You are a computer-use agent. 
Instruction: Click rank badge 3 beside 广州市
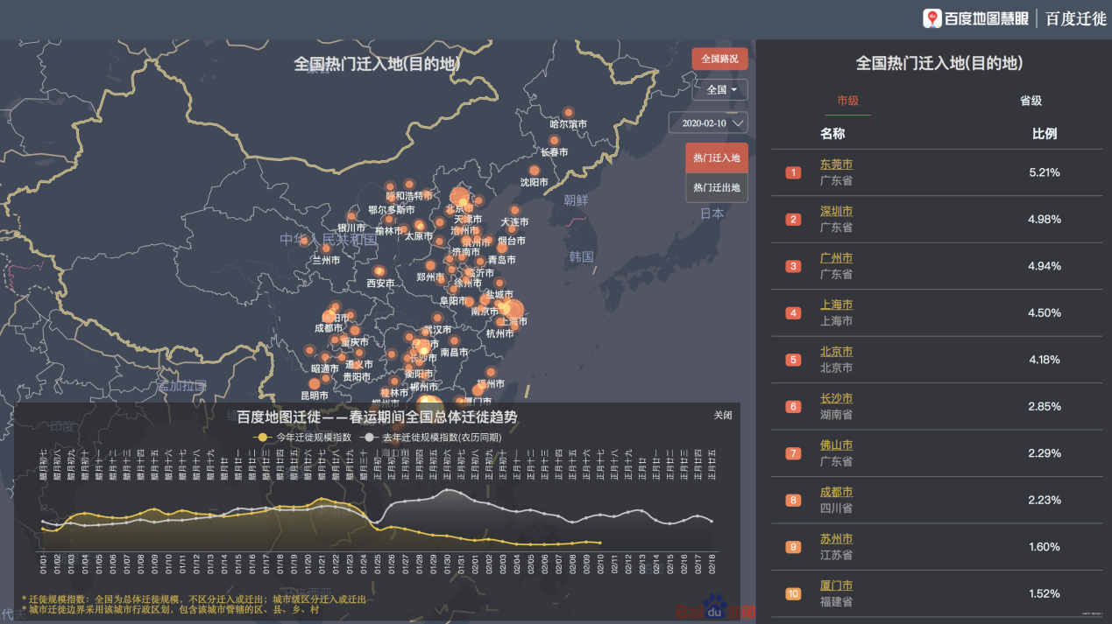pos(794,266)
